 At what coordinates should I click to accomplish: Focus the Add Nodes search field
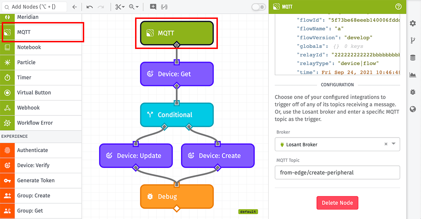(x=34, y=7)
